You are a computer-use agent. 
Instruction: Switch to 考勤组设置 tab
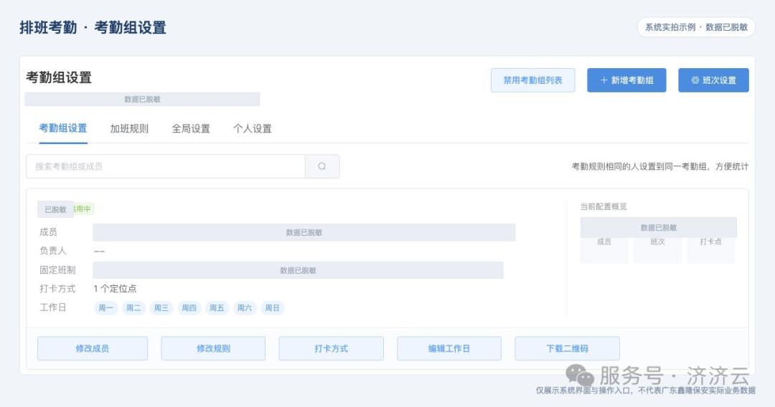(63, 128)
